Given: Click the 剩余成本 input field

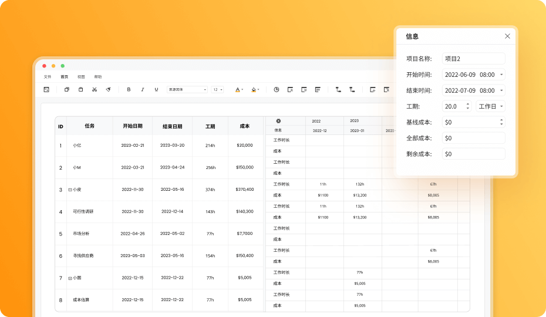Looking at the screenshot, I should coord(474,154).
